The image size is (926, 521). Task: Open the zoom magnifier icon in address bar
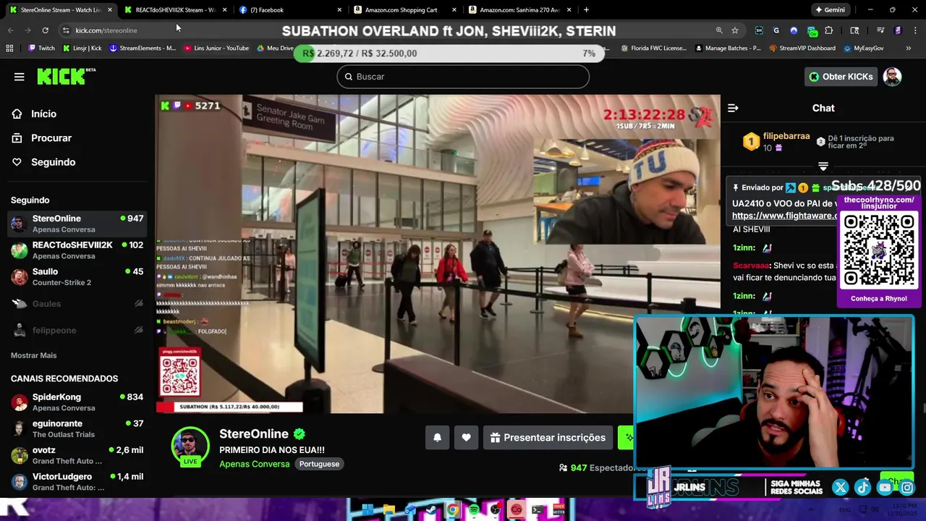(x=719, y=30)
